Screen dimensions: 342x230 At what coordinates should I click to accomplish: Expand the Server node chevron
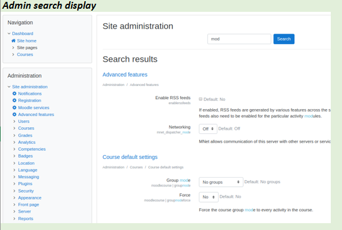tap(14, 211)
